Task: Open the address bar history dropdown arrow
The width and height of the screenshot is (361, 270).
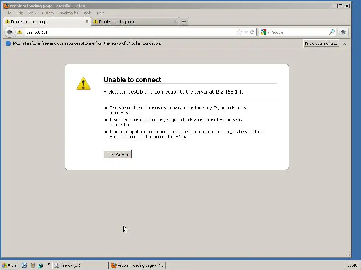Action: click(246, 32)
